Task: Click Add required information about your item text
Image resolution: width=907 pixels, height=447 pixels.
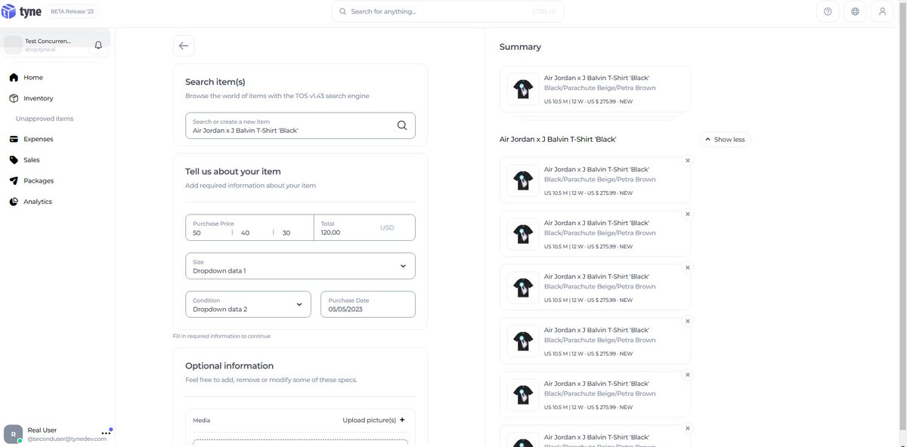Action: point(250,185)
